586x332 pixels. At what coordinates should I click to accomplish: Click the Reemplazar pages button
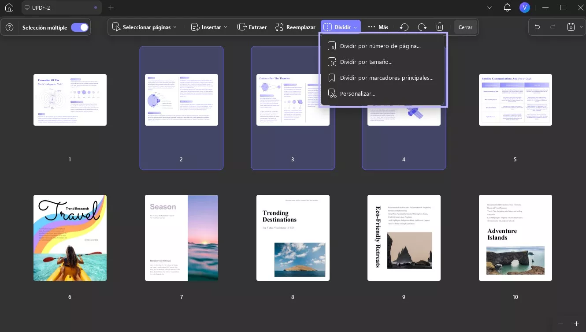(x=295, y=27)
